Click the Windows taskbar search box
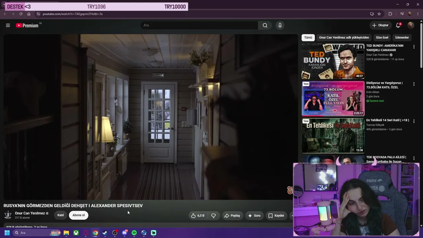Viewport: 423px width, 238px height. (37, 233)
